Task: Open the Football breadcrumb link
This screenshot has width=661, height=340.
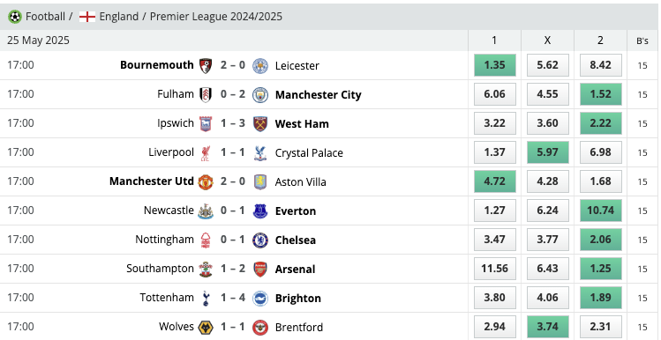Action: tap(45, 17)
